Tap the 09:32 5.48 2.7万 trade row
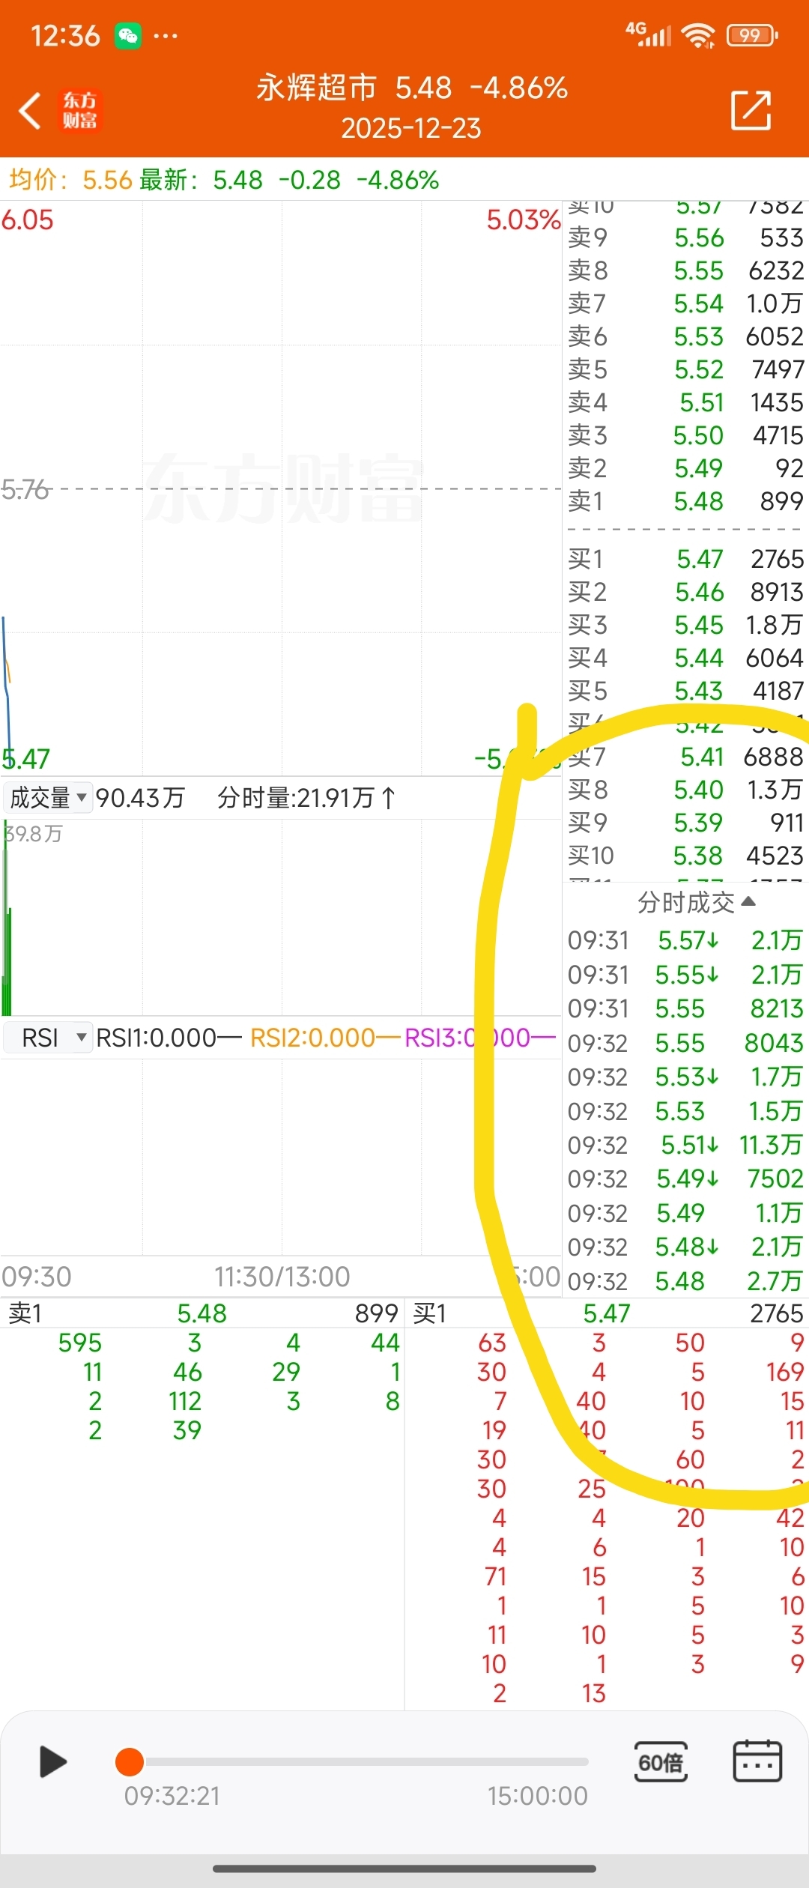 [685, 1280]
